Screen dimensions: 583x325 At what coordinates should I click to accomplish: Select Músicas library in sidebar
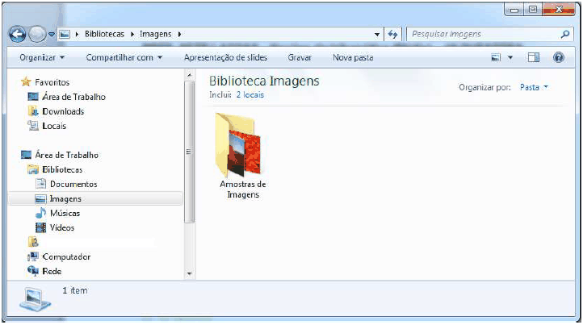[x=64, y=213]
